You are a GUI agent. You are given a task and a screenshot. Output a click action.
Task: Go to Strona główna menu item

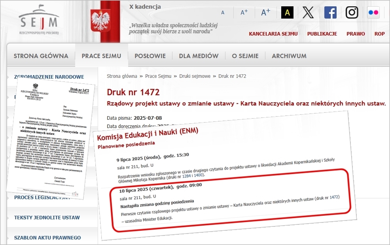(x=41, y=56)
